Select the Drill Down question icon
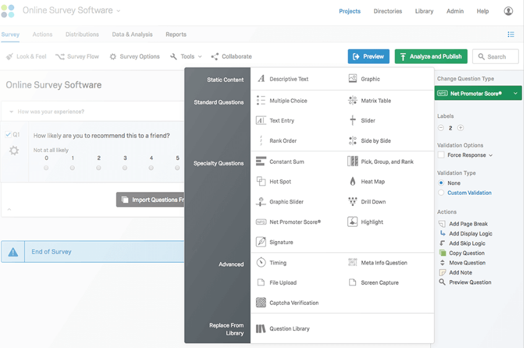 (x=353, y=202)
